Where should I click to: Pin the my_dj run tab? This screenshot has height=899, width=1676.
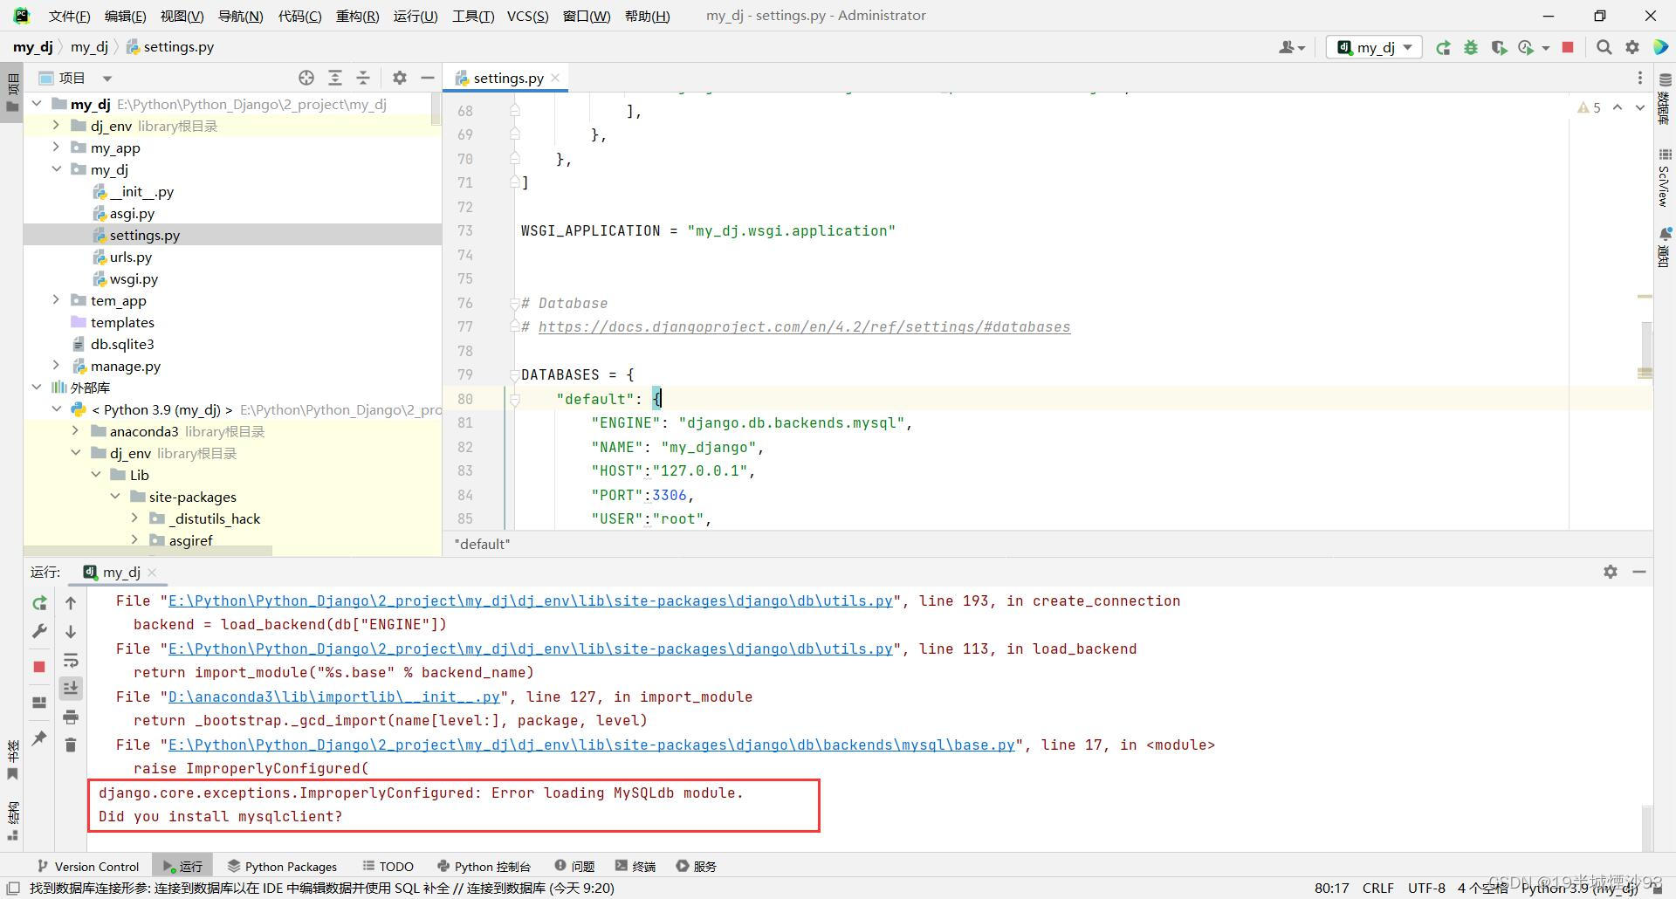coord(38,738)
